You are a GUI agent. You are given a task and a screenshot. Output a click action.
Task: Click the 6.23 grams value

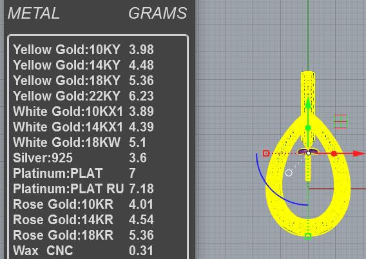[x=142, y=95]
